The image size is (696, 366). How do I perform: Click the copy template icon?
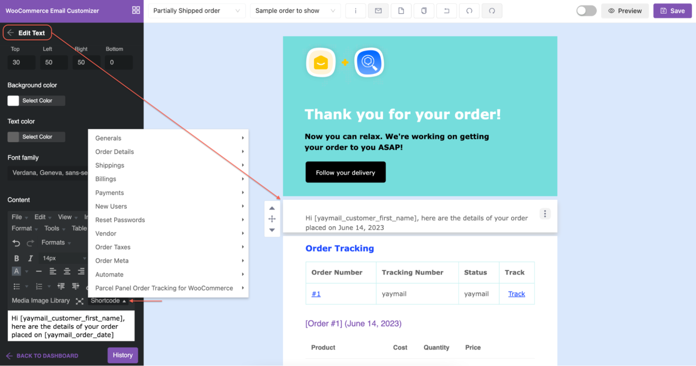tap(424, 10)
